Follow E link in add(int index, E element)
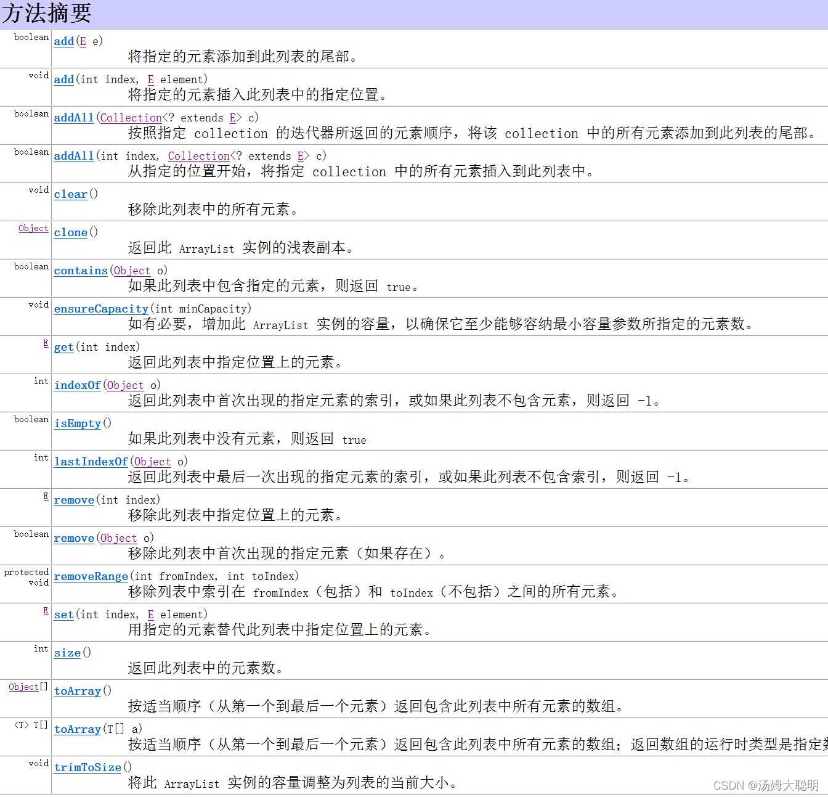The width and height of the screenshot is (828, 797). click(x=151, y=80)
